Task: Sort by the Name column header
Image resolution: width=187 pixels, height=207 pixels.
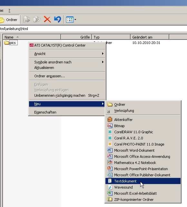Action: (x=32, y=37)
